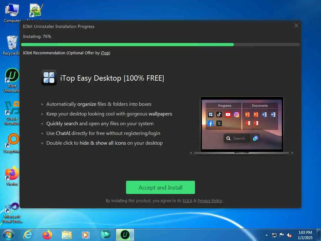
Task: Click the Instagram icon in preview
Action: 236,115
